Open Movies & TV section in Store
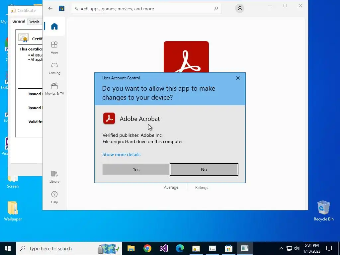The width and height of the screenshot is (340, 255). [x=54, y=89]
